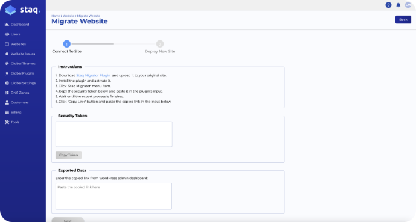Open Customers in the sidebar

pos(17,102)
